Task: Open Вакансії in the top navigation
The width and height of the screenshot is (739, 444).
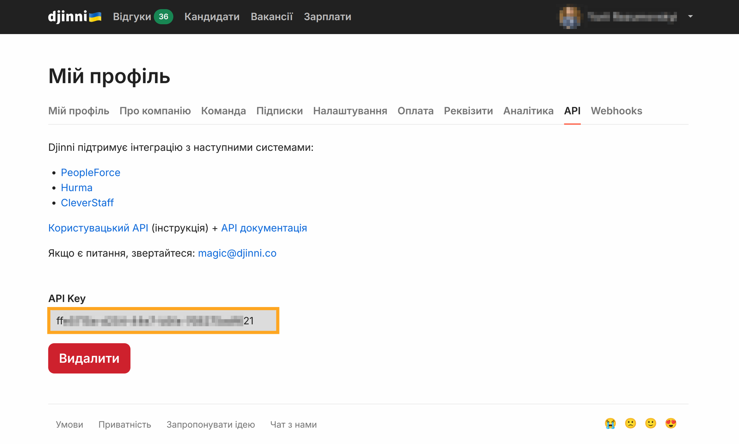Action: [272, 17]
